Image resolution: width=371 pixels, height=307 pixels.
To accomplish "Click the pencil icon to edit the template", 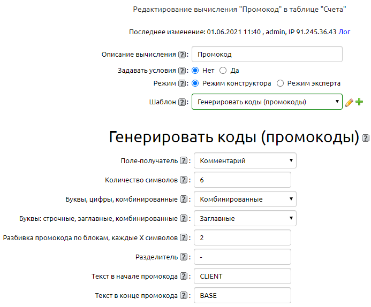I will [x=350, y=102].
